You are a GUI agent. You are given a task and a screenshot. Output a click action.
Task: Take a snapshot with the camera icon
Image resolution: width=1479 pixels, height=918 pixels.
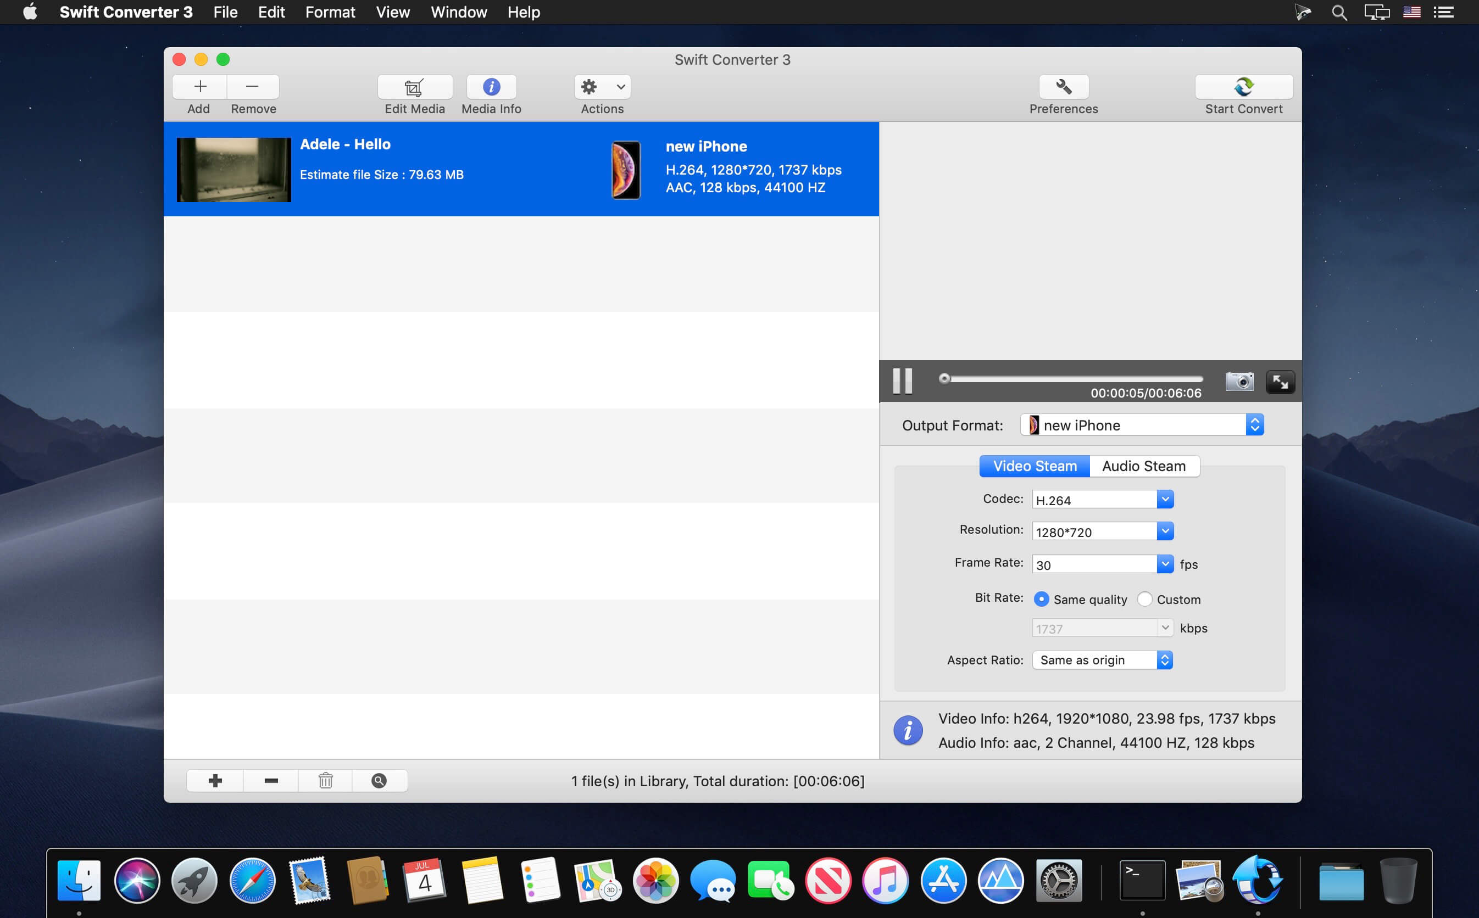[1239, 381]
